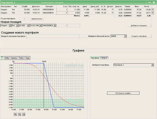Click the IV, % column header

pos(103,7)
